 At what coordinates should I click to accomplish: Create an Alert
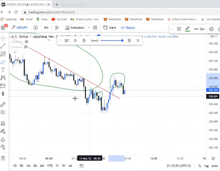point(110,28)
